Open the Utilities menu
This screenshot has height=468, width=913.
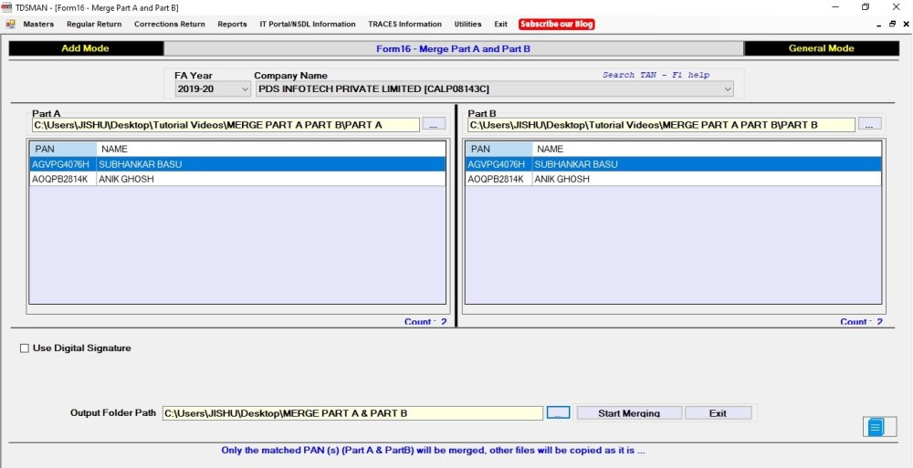pos(467,24)
